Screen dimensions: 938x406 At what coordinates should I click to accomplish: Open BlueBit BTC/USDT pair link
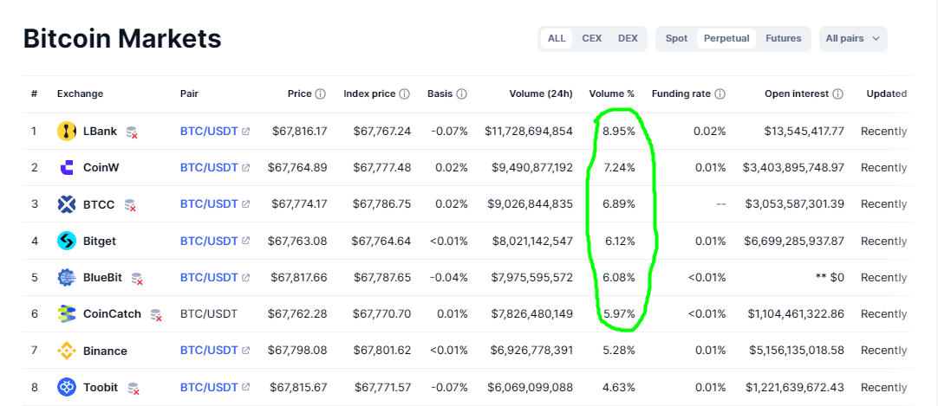[x=209, y=278]
